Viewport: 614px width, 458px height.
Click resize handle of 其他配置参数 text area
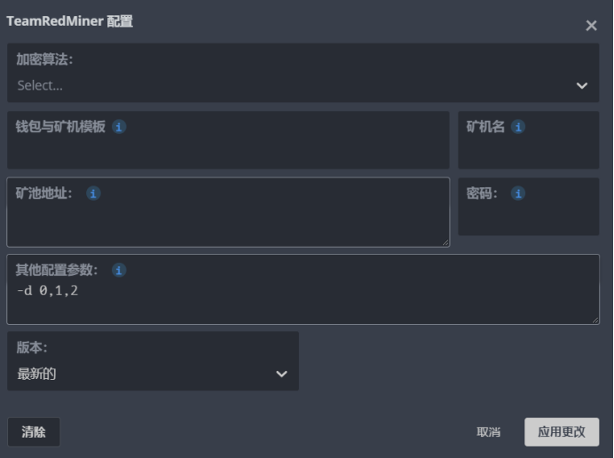click(594, 319)
